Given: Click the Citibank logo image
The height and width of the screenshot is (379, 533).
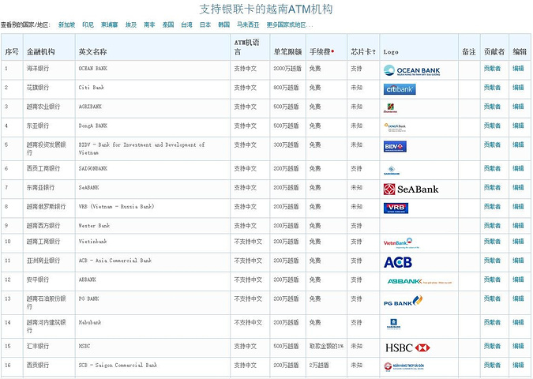Looking at the screenshot, I should (x=400, y=89).
